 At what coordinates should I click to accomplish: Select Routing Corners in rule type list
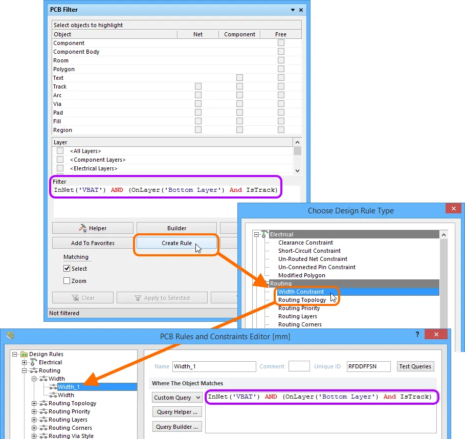coord(300,324)
